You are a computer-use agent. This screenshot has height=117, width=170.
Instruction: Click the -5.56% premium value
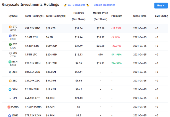[116, 37]
